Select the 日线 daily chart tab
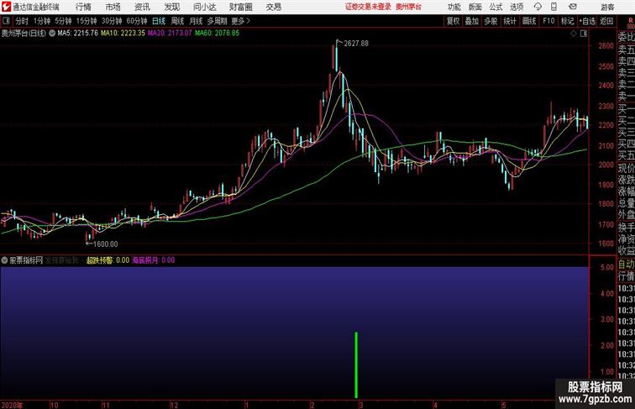 [159, 21]
